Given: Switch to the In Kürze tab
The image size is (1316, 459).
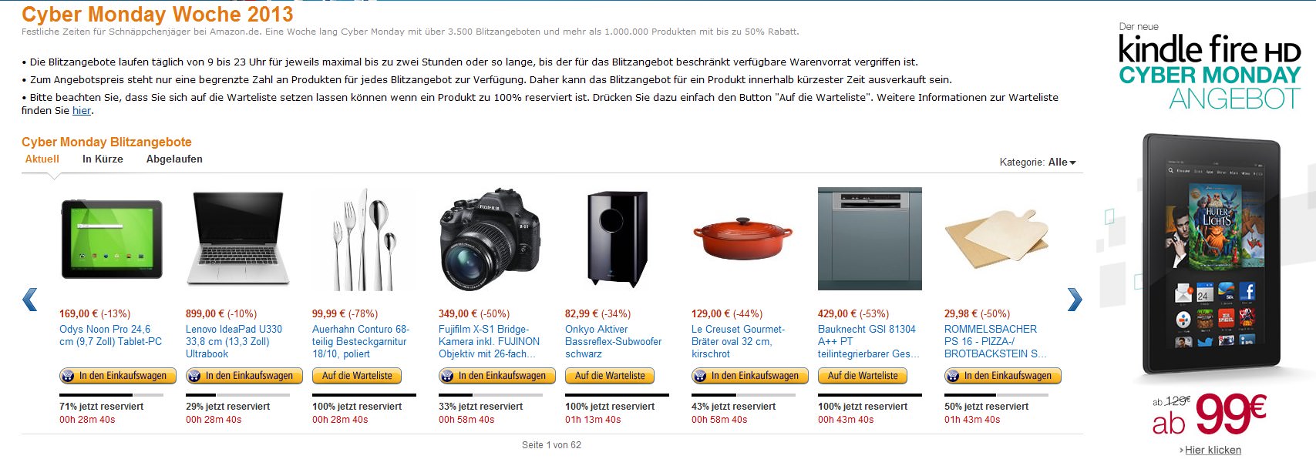Looking at the screenshot, I should [103, 159].
